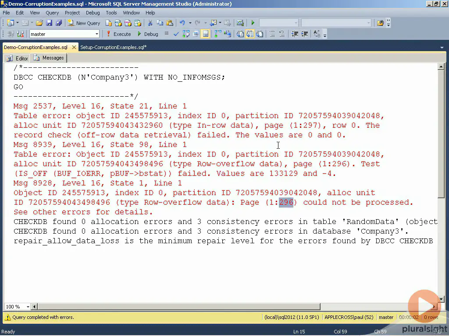Click the Find in Files binoculars icon

pos(380,23)
